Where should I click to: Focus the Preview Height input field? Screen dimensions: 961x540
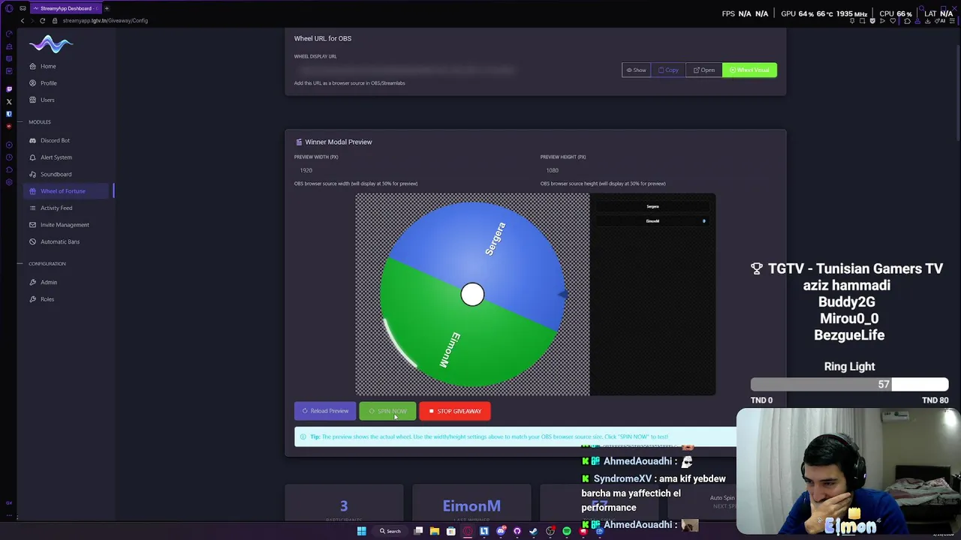coord(658,170)
